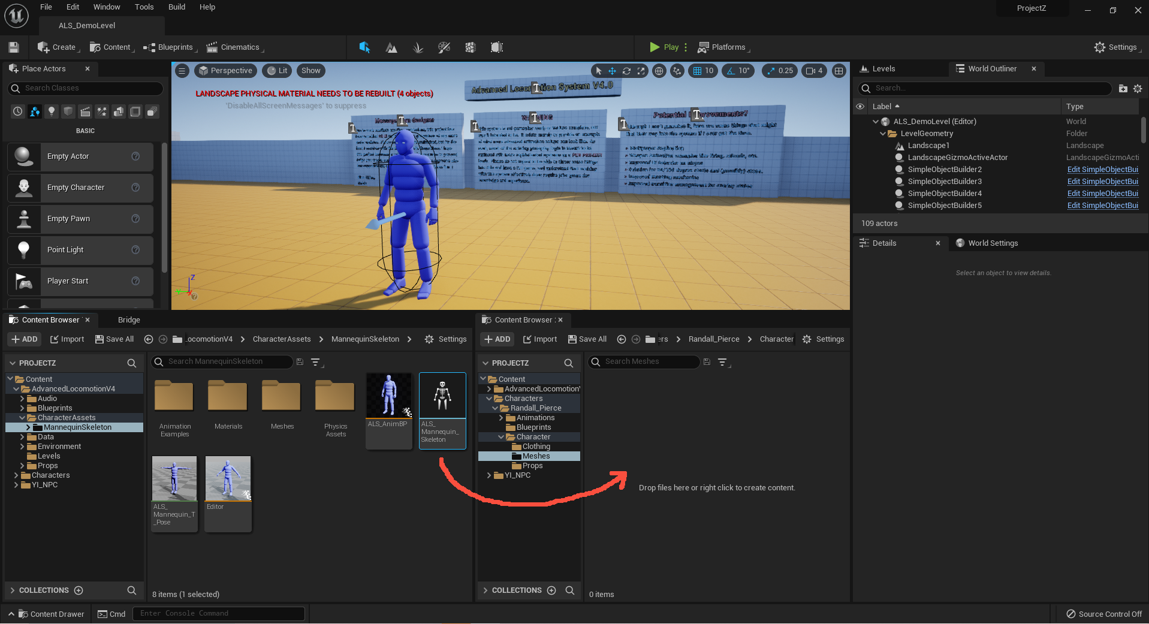Viewport: 1149px width, 624px height.
Task: Open Play options three-dot menu
Action: click(x=686, y=47)
